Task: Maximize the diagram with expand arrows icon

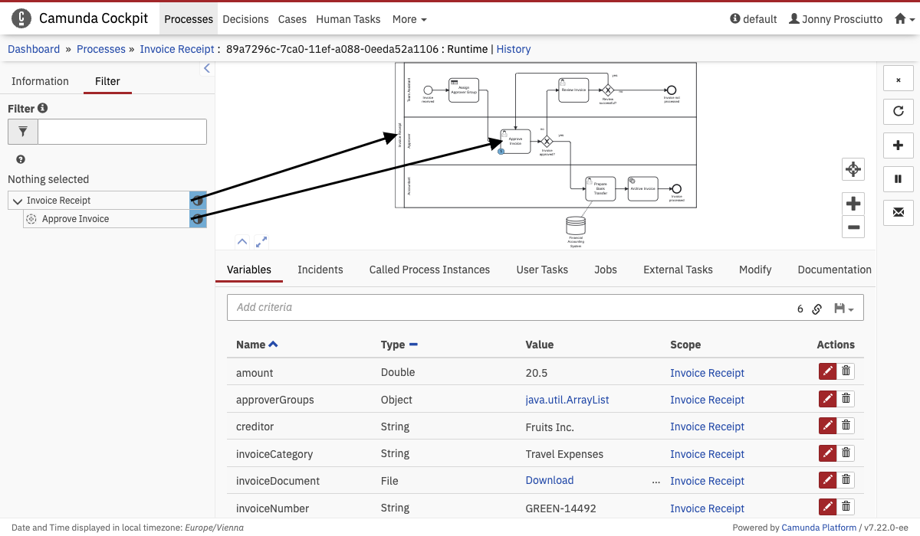Action: 261,241
